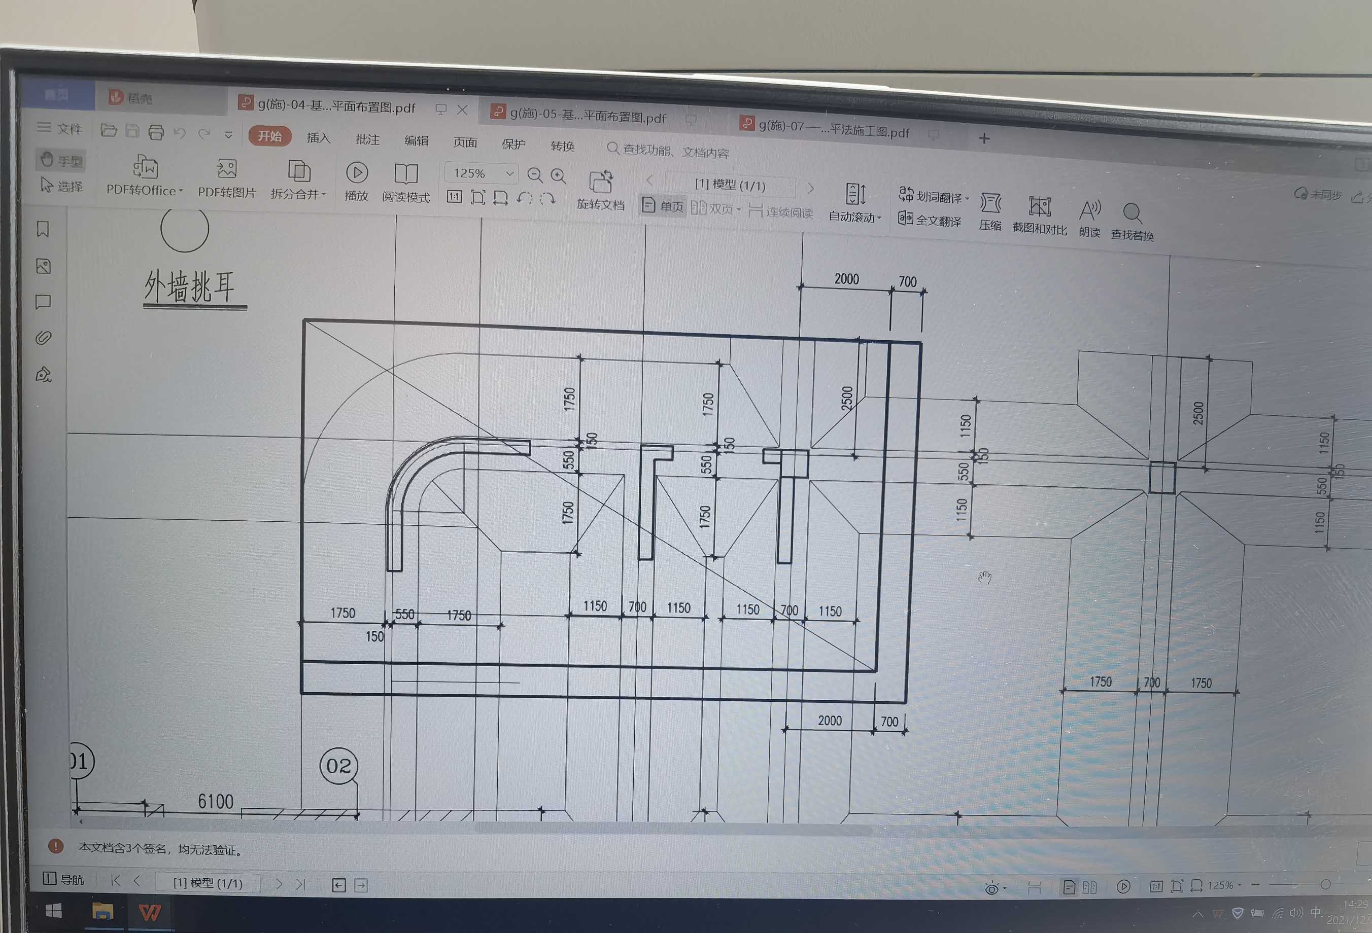This screenshot has width=1372, height=933.
Task: Add a new tab with plus button
Action: (x=984, y=138)
